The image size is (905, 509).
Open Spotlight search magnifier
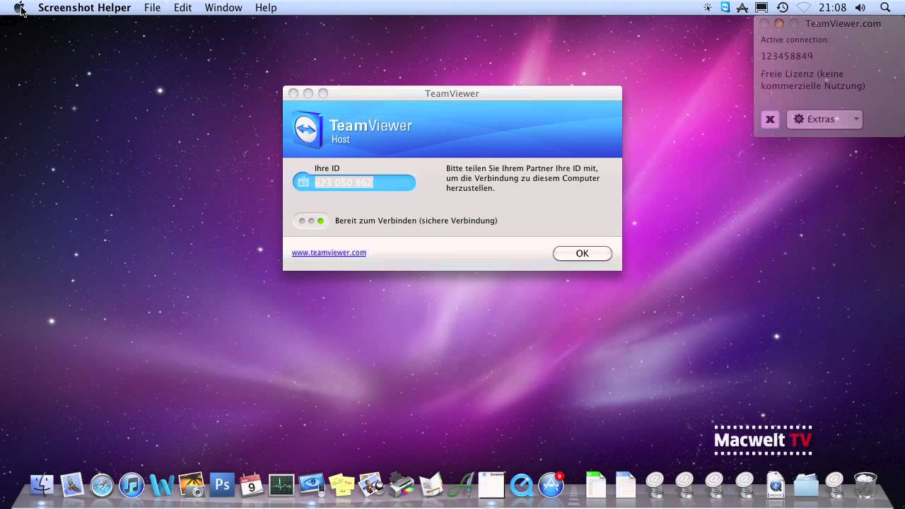885,7
